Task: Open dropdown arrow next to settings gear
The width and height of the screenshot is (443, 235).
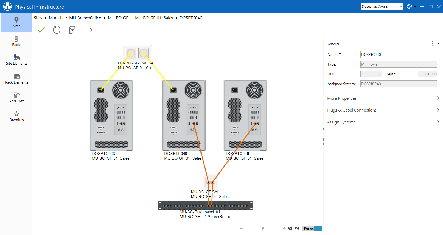Action: [x=415, y=7]
